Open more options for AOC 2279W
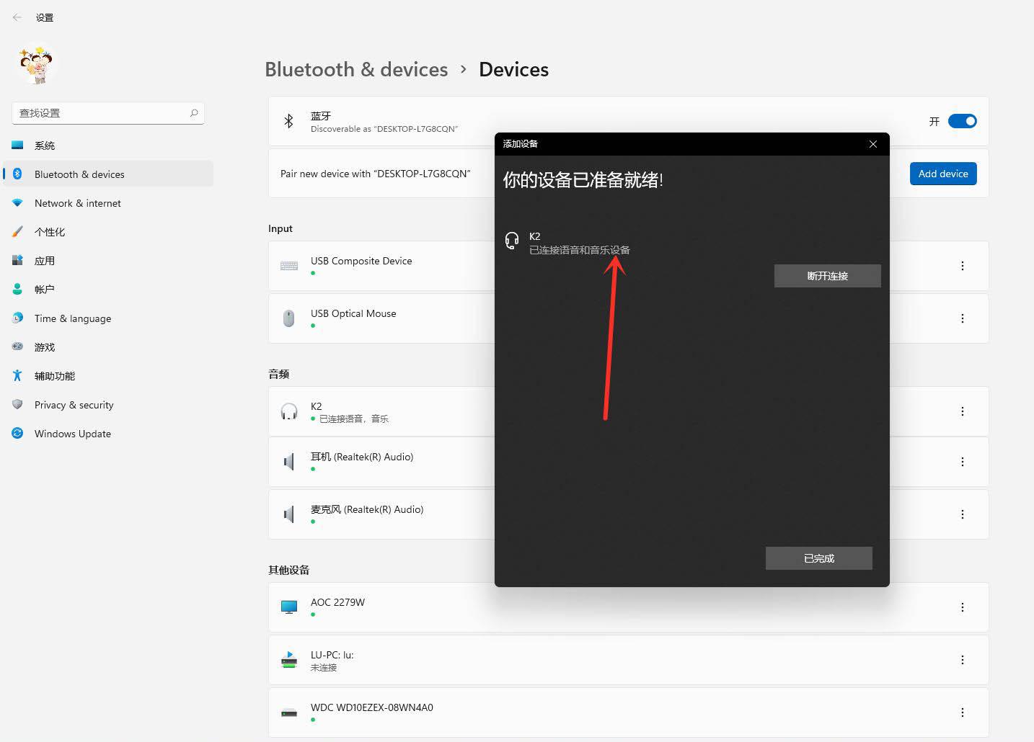This screenshot has width=1034, height=742. [962, 607]
